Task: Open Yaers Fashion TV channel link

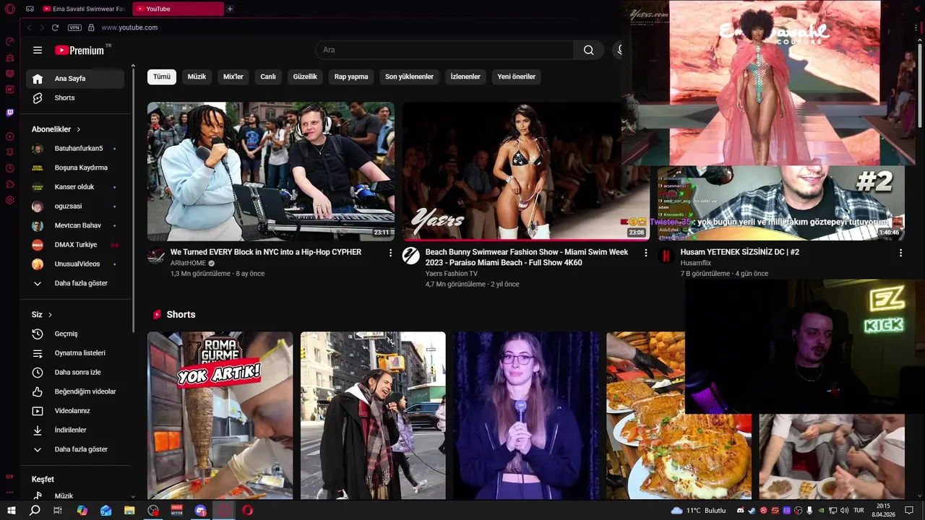Action: [452, 274]
